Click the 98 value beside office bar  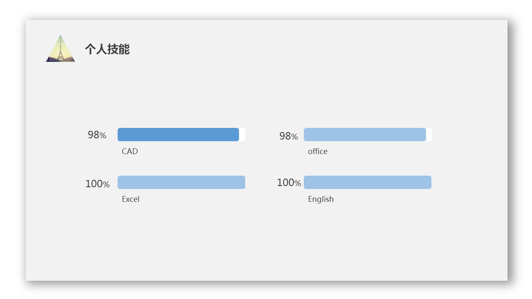click(x=285, y=136)
